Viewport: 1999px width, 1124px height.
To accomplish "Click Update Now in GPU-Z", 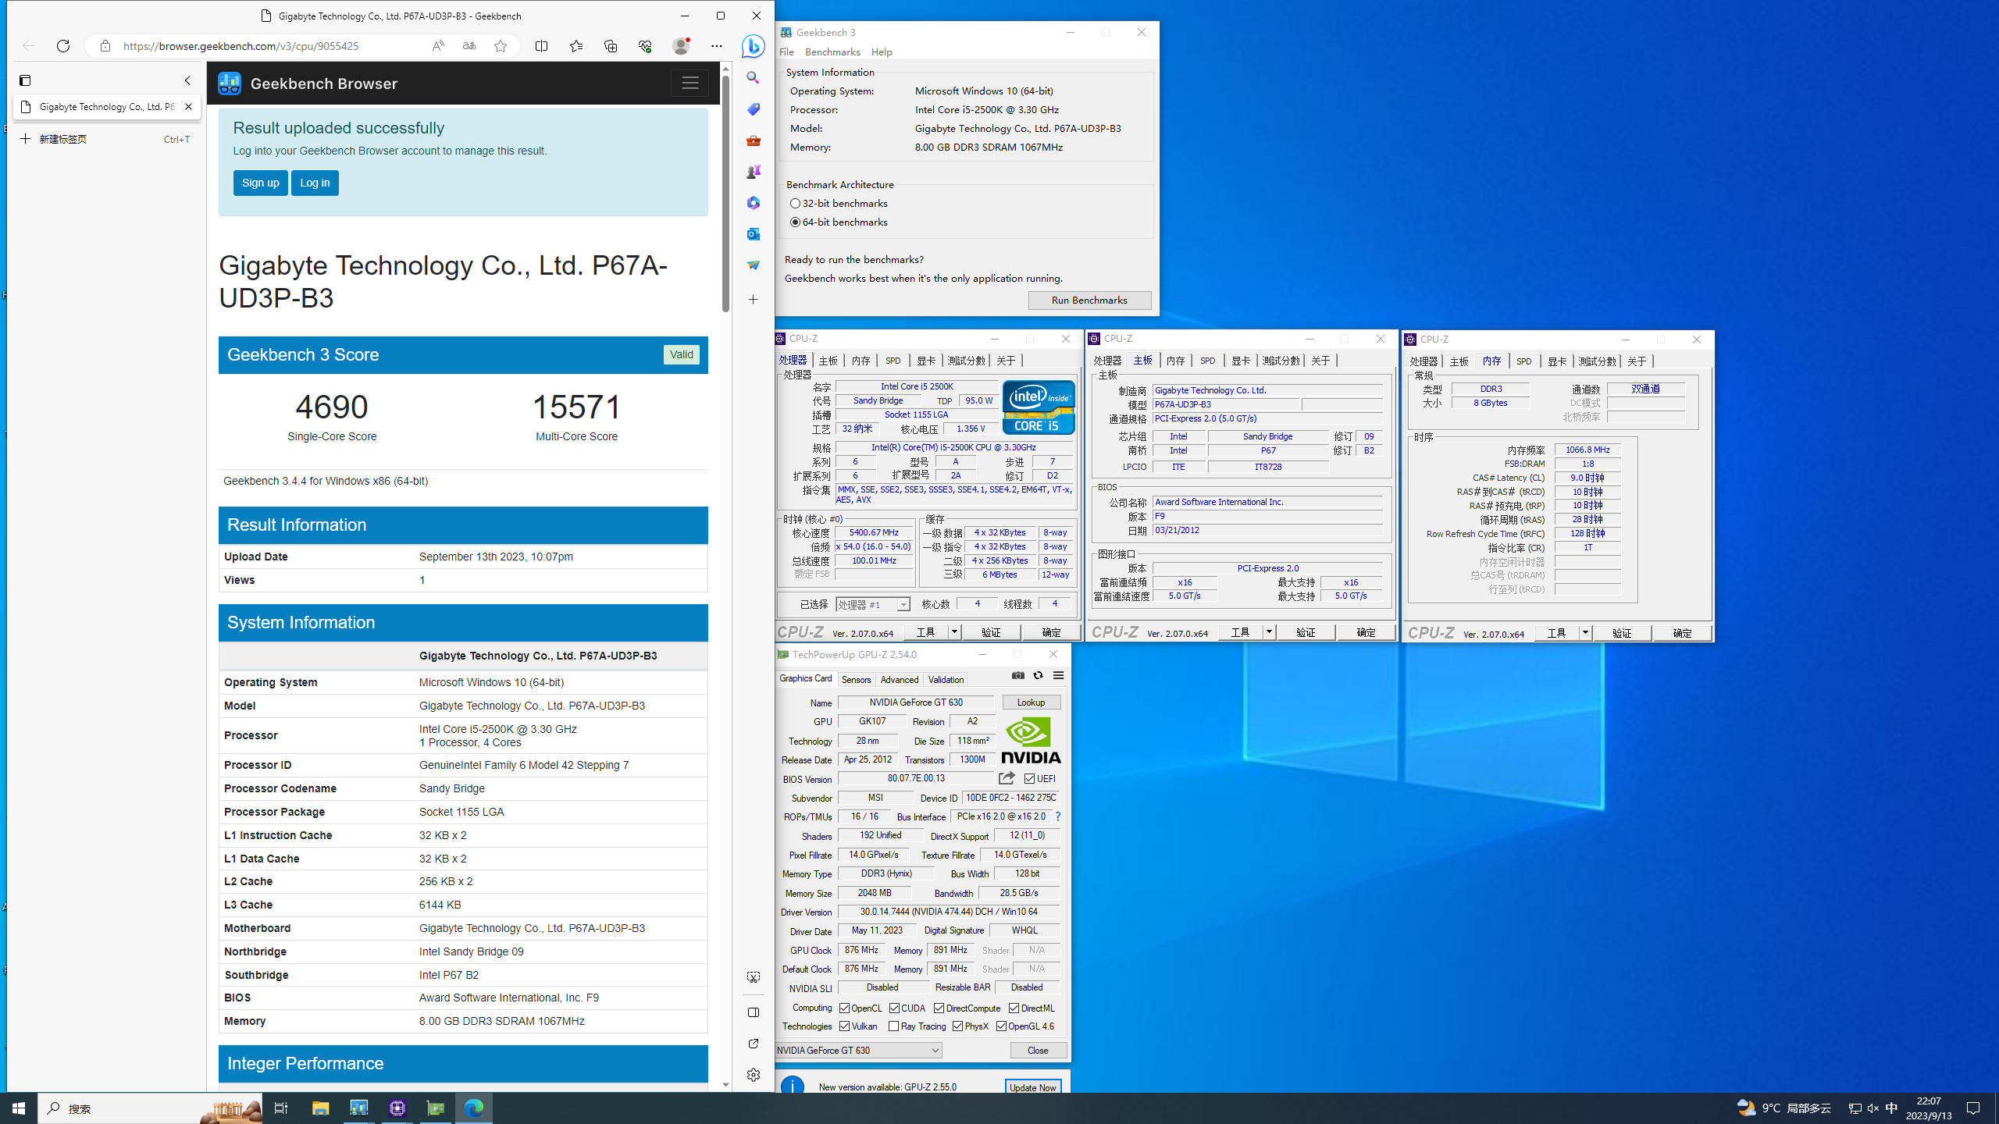I will coord(1032,1087).
